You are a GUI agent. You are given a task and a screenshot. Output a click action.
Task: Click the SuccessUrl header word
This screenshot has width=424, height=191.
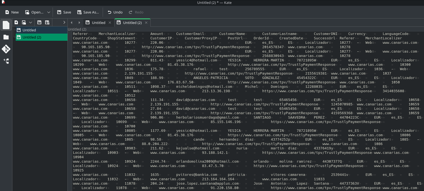[325, 38]
